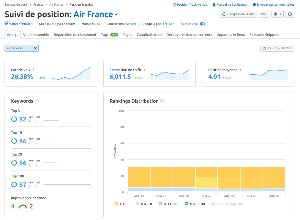Open the Cannibalisation tab
Screen dimensions: 300x220
pyautogui.click(x=149, y=35)
